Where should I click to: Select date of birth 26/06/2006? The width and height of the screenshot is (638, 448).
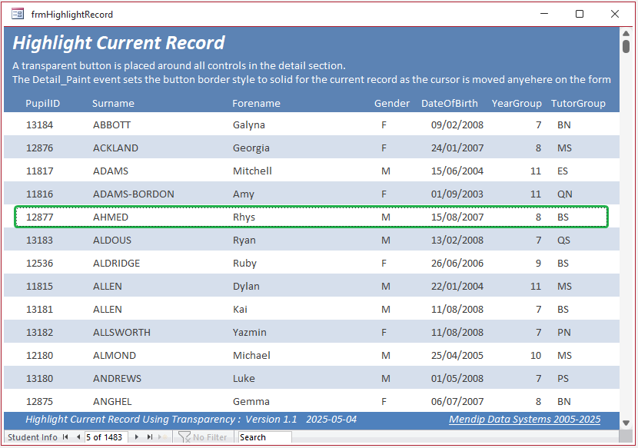(457, 264)
